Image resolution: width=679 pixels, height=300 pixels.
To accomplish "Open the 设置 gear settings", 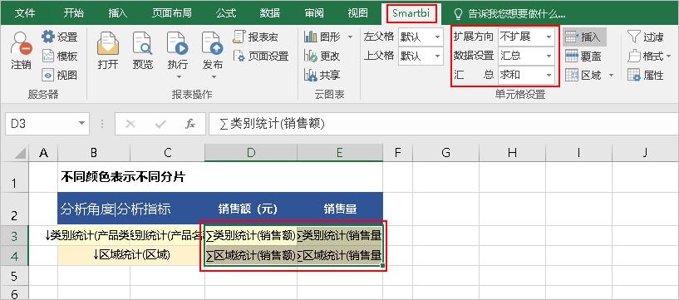I will [x=48, y=37].
